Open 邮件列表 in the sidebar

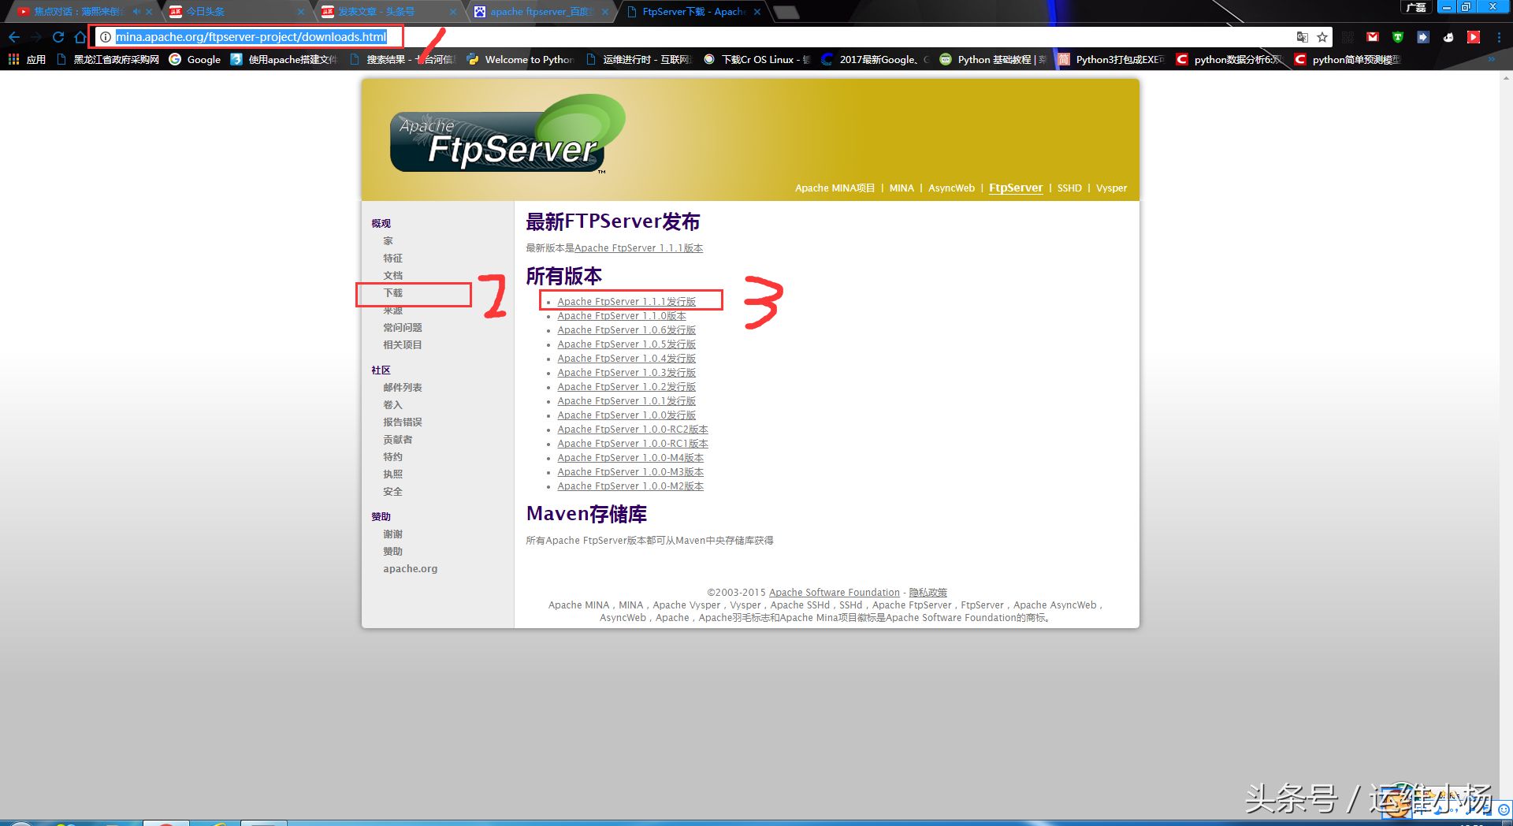(x=403, y=388)
